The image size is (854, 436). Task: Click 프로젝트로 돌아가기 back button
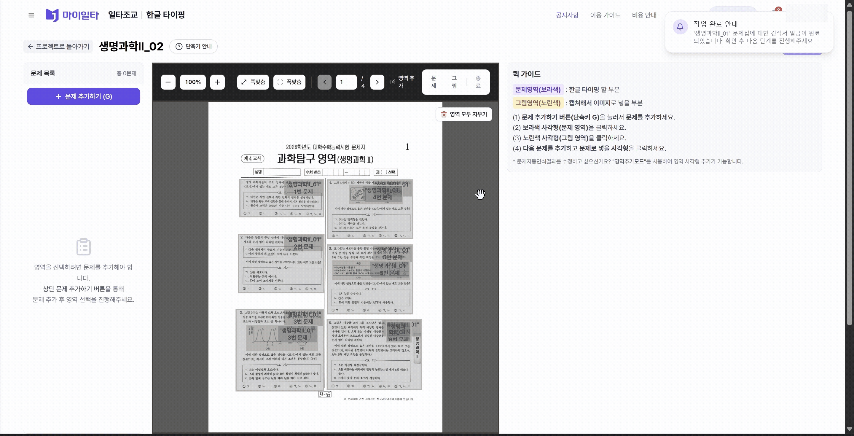[x=58, y=47]
